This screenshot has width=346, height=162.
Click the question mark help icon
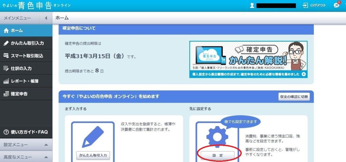coord(6,132)
